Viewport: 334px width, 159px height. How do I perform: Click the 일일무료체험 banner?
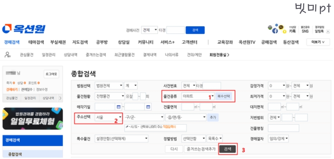tap(33, 119)
